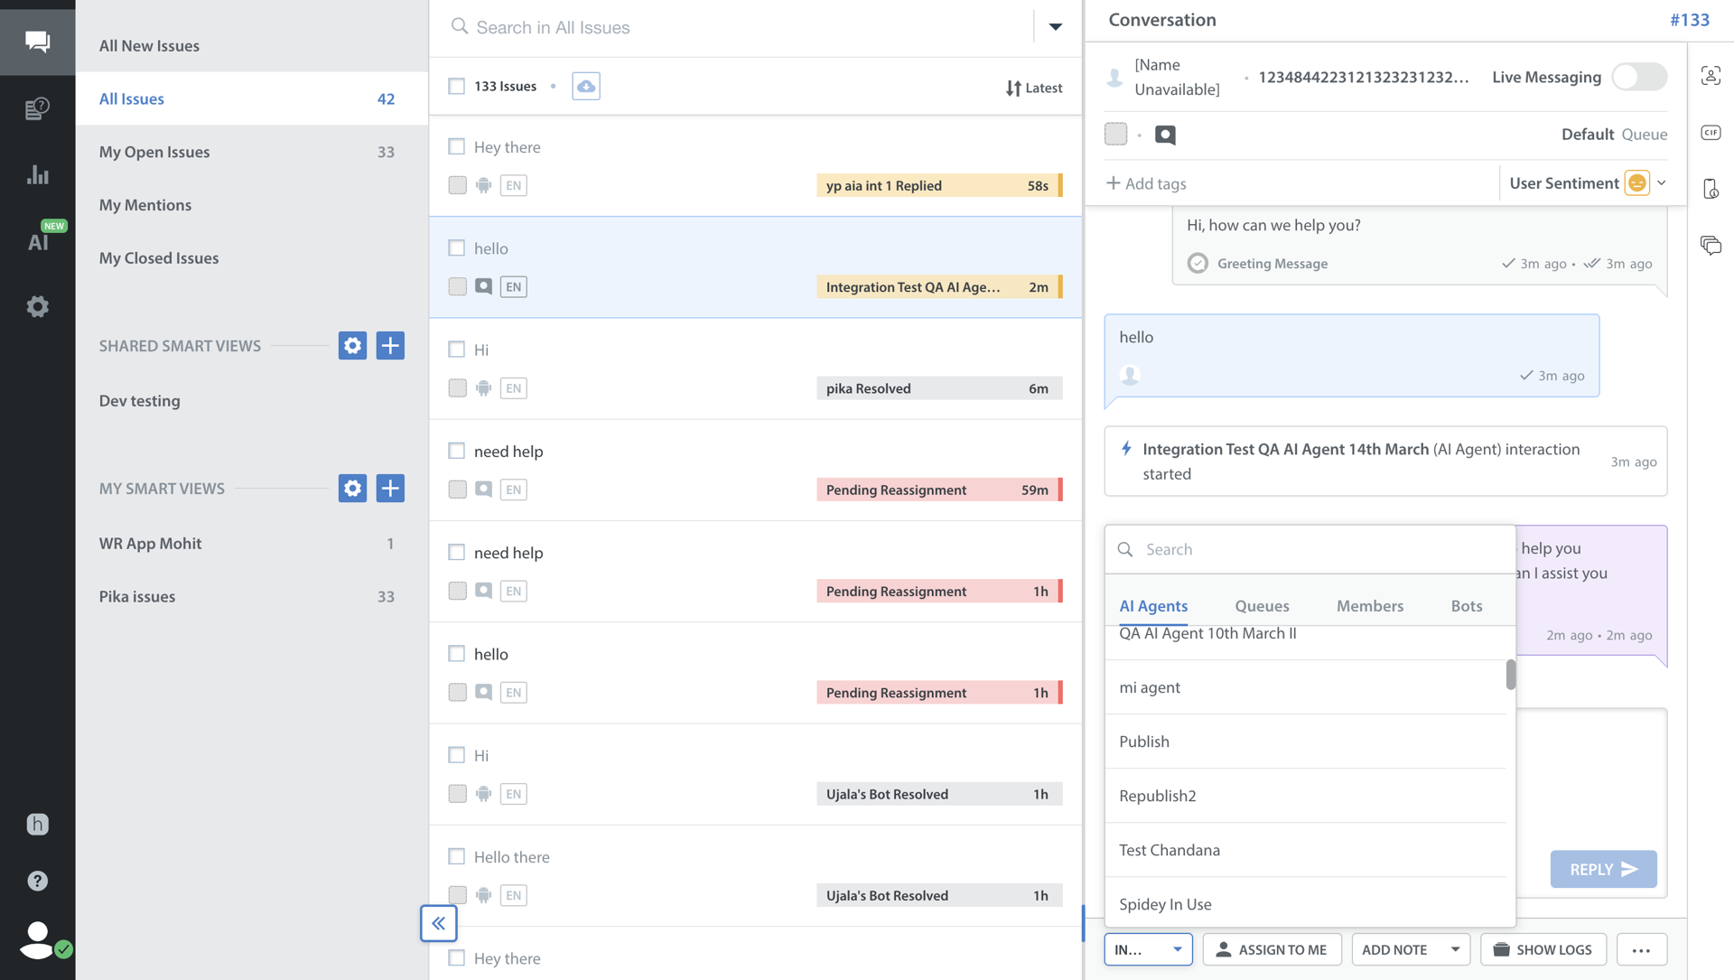This screenshot has width=1734, height=980.
Task: Collapse the issue list panel
Action: [x=438, y=923]
